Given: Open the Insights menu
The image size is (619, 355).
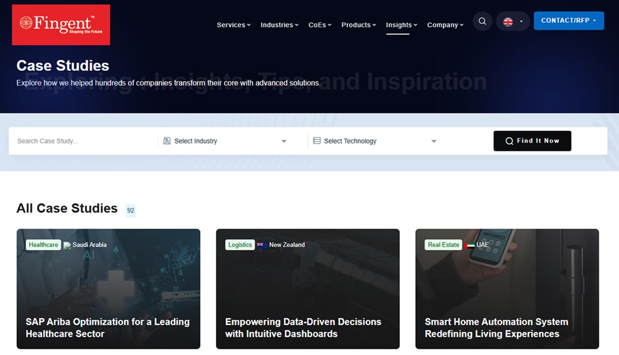Looking at the screenshot, I should coord(401,25).
